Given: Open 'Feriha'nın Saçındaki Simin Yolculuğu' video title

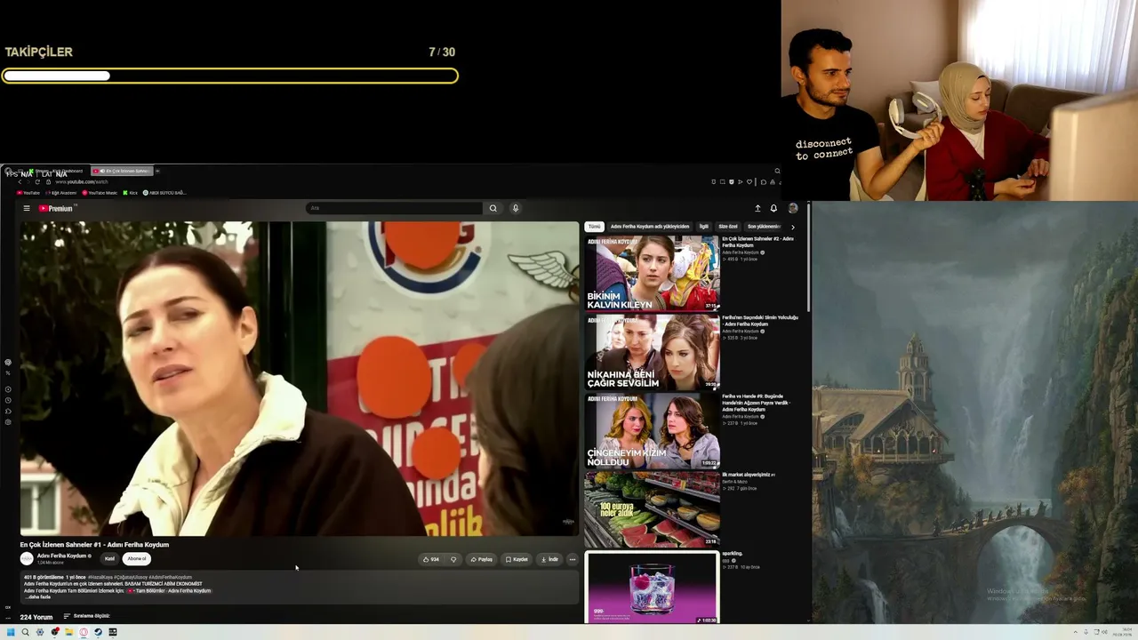Looking at the screenshot, I should pos(760,321).
